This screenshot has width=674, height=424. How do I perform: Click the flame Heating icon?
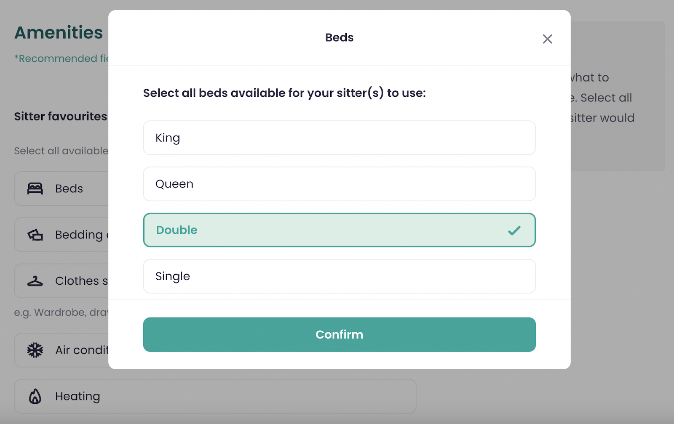[x=35, y=396]
